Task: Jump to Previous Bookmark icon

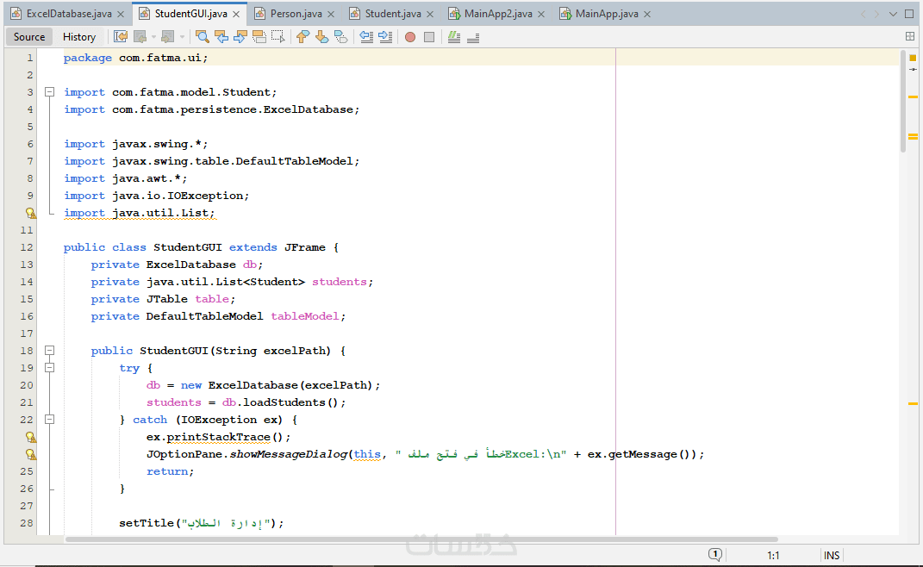Action: pyautogui.click(x=302, y=37)
